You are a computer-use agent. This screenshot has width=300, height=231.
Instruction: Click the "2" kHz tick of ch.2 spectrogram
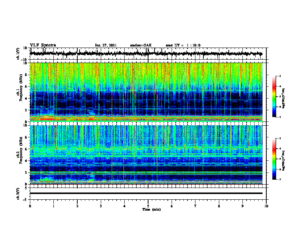pos(27,172)
